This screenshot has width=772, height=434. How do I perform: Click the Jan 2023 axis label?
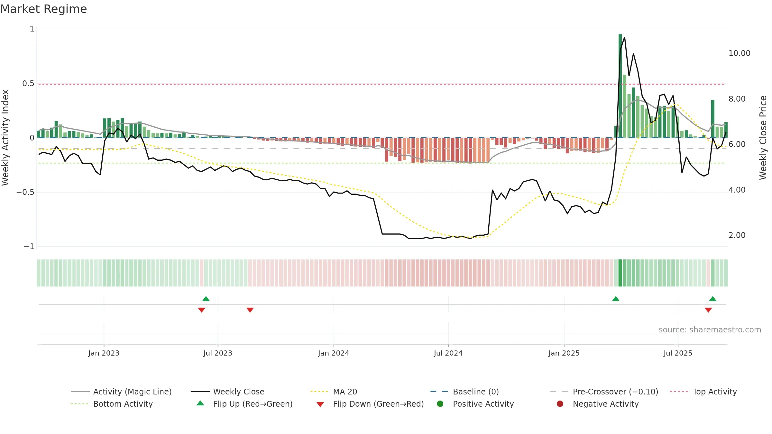(x=104, y=353)
